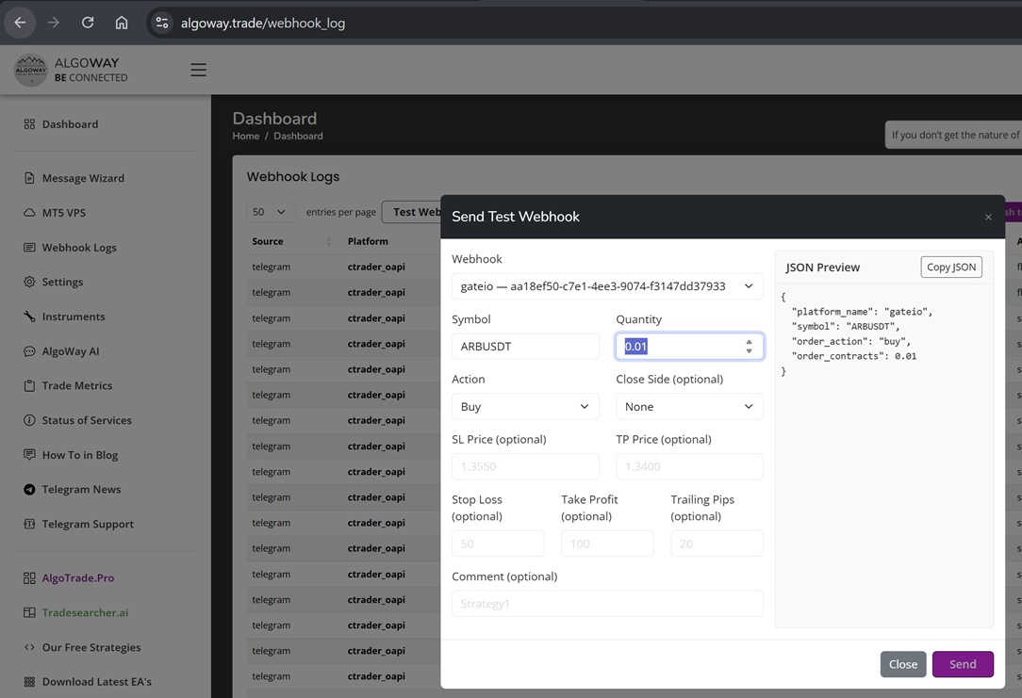This screenshot has height=698, width=1022.
Task: Open the Close Side dropdown set to None
Action: coord(689,406)
